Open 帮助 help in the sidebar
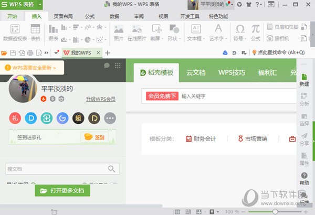Screen dimensions: 315x215 304,179
